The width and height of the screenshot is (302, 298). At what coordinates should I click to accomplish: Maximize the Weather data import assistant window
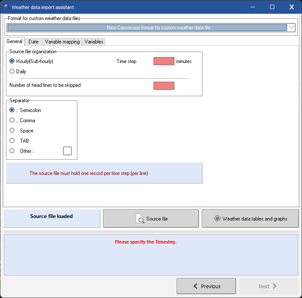[272, 7]
